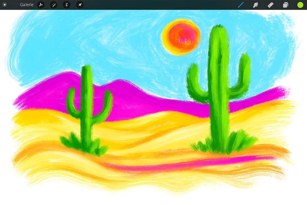Open the Layers panel

(x=285, y=5)
